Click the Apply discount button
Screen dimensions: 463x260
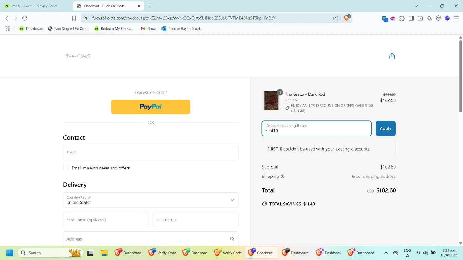click(x=386, y=128)
